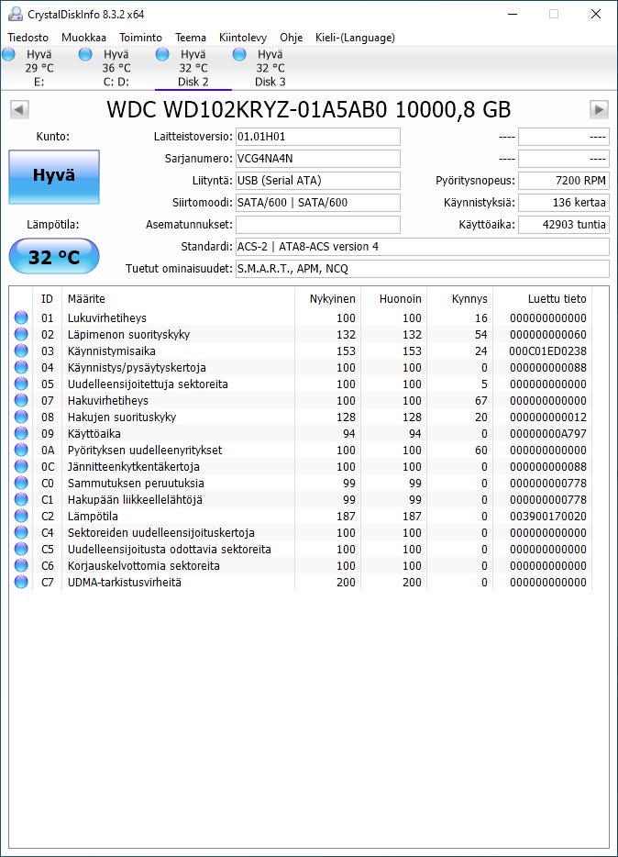
Task: Open the Toiminto menu
Action: point(141,38)
